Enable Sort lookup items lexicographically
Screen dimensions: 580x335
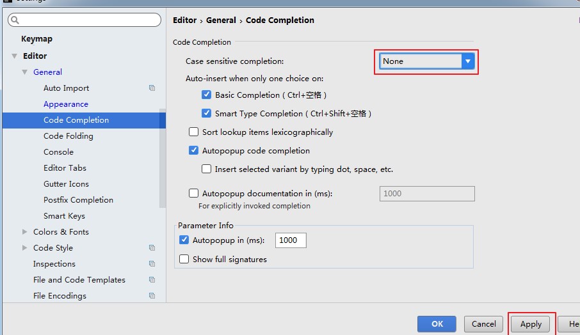193,132
